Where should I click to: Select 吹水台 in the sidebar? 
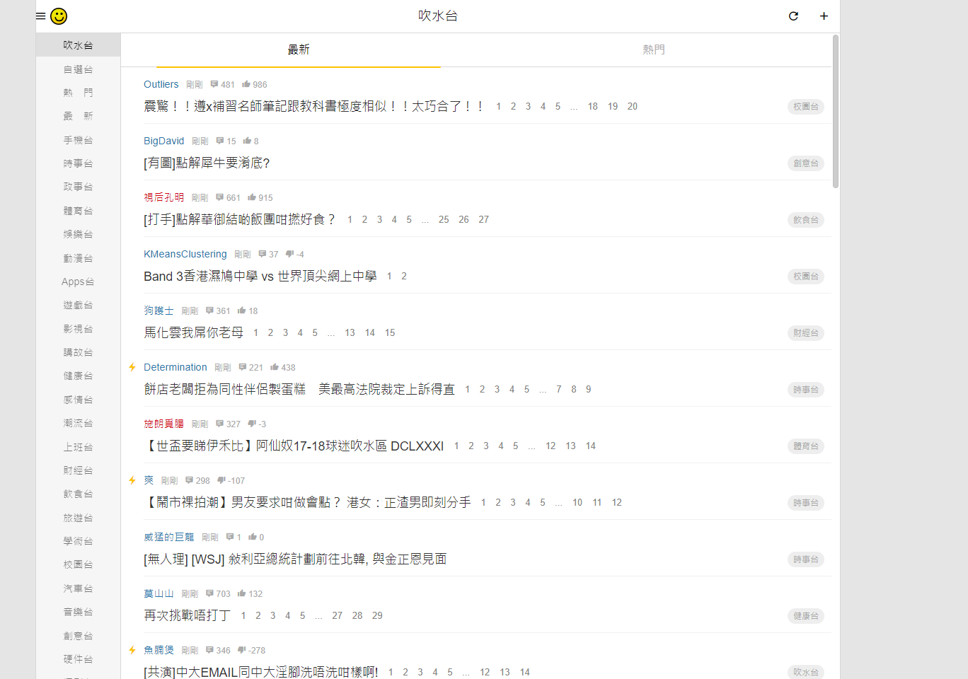tap(78, 45)
